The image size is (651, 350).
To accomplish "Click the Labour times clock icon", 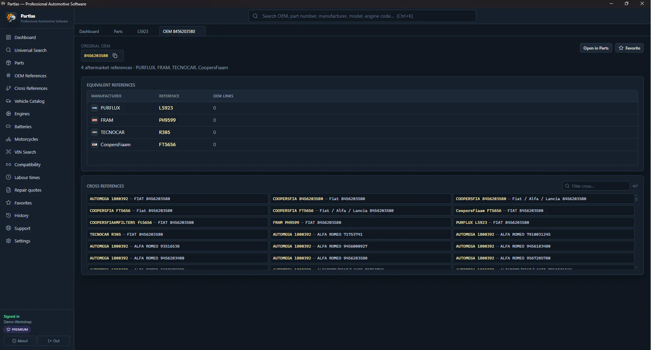I will tap(8, 177).
